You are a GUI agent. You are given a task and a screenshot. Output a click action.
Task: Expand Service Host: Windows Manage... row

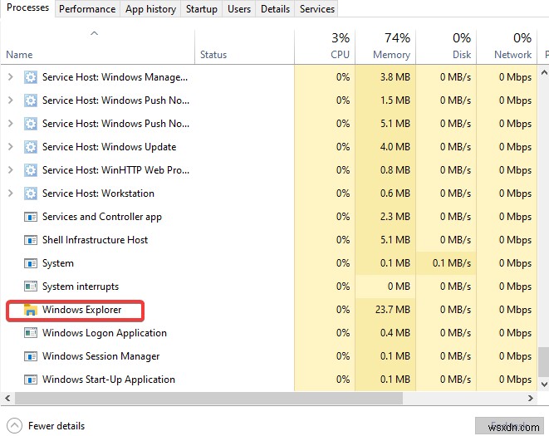(11, 77)
